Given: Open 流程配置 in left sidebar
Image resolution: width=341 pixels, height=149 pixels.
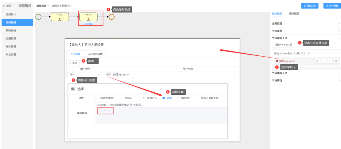Looking at the screenshot, I should click(x=17, y=22).
